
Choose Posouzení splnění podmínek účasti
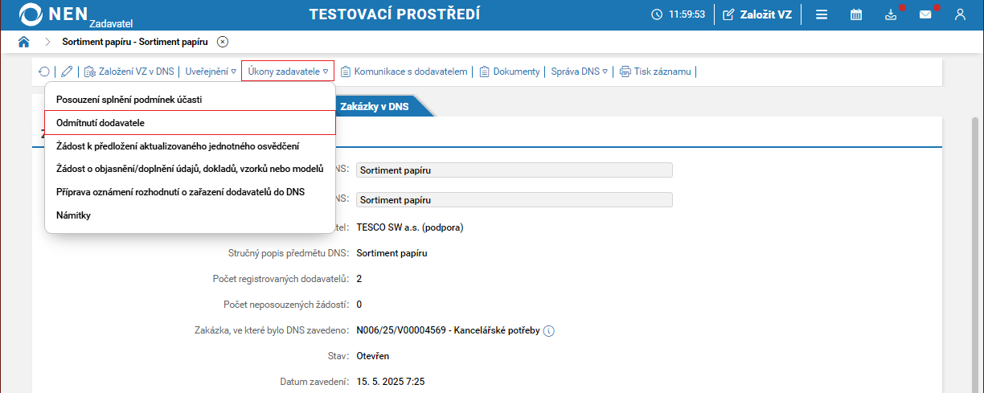coord(129,100)
